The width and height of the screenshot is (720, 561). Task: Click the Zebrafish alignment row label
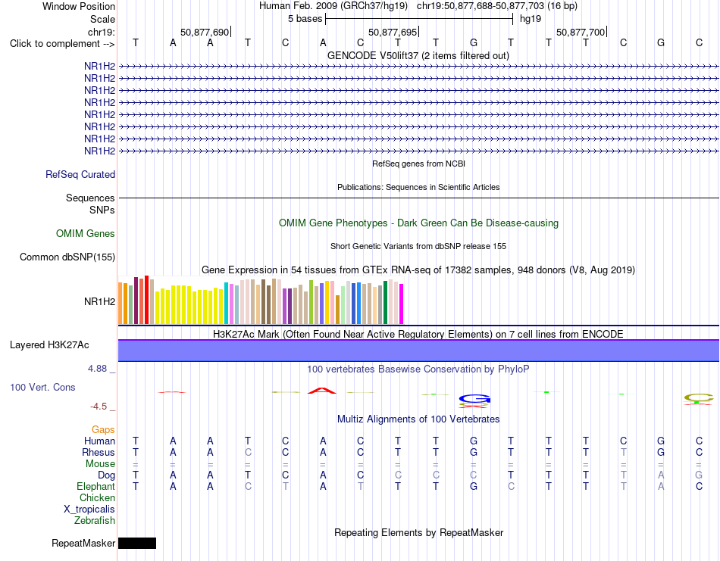pos(95,521)
